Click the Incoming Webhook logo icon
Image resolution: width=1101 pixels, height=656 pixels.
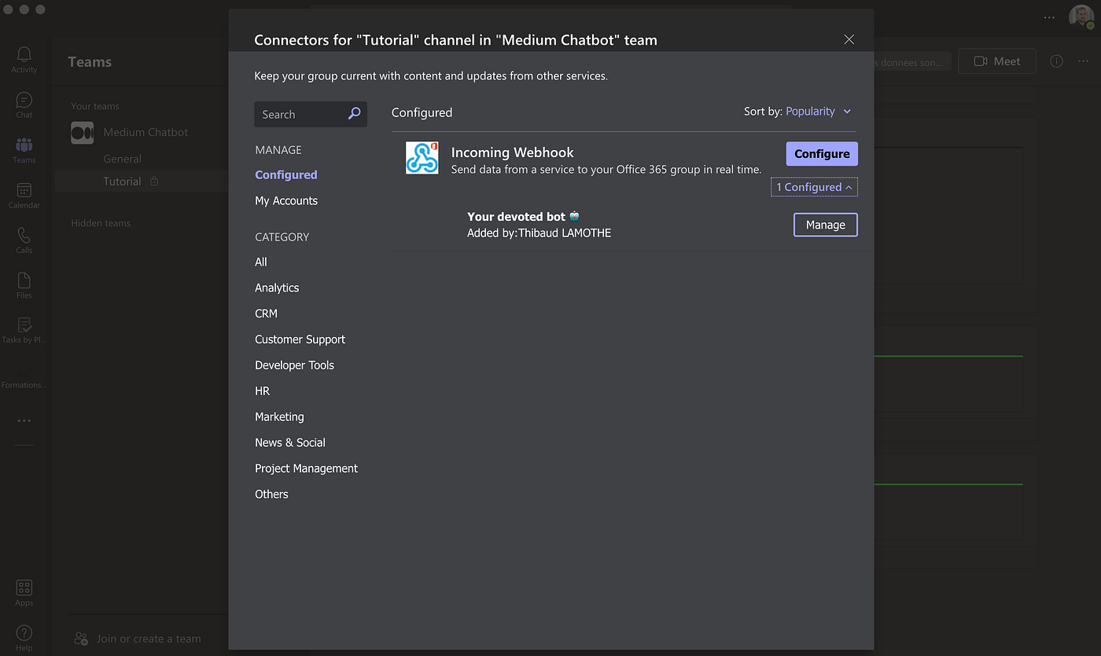pyautogui.click(x=422, y=157)
